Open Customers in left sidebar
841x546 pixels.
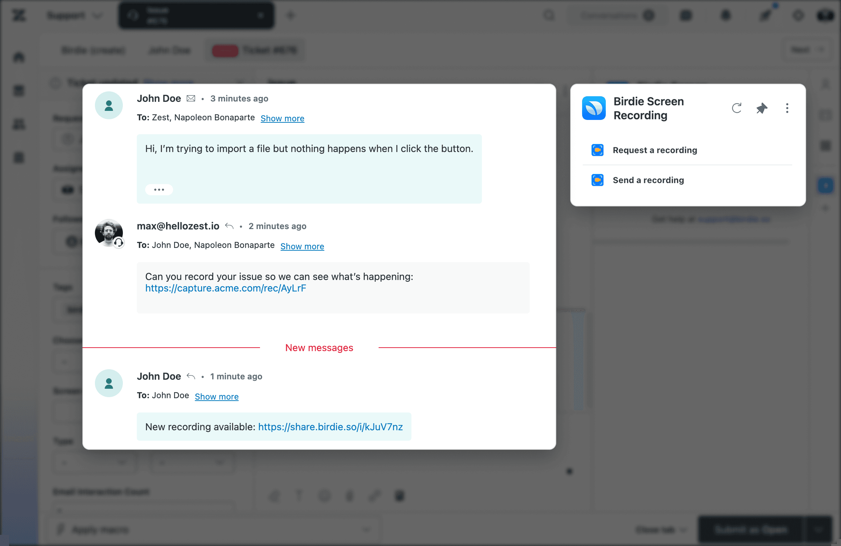(x=19, y=124)
